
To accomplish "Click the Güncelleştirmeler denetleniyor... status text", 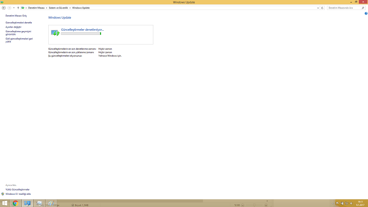I will [x=82, y=30].
